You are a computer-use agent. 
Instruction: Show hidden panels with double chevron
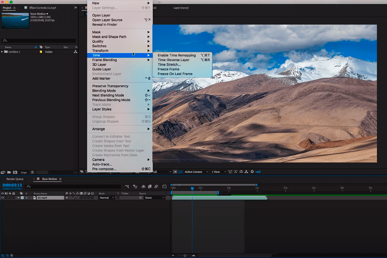pos(75,8)
